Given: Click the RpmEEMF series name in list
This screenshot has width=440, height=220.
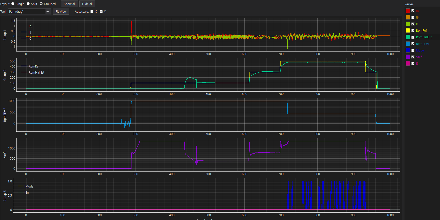Looking at the screenshot, I should (x=423, y=44).
